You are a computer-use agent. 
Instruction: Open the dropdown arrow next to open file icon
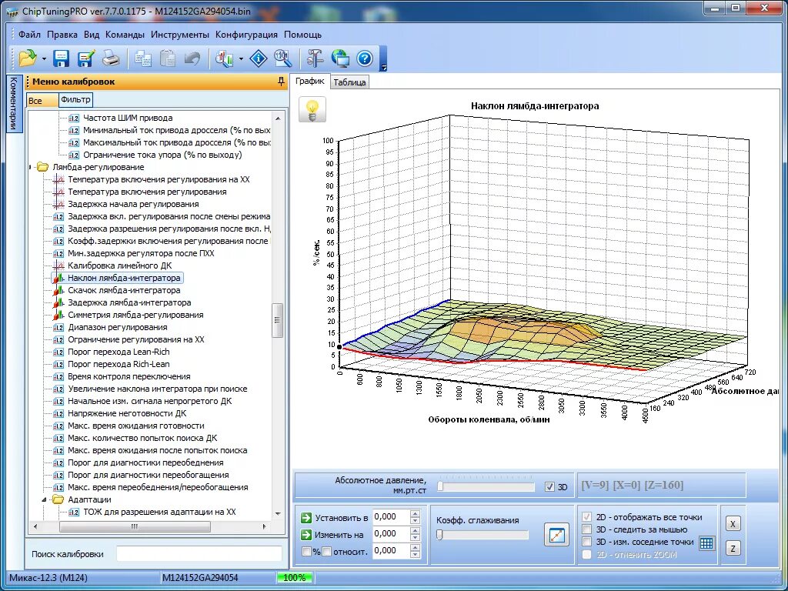[44, 58]
